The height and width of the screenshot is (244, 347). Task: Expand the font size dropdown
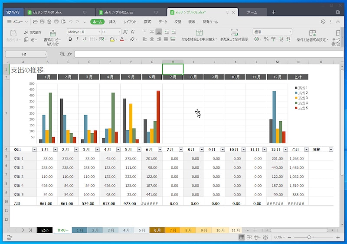click(x=119, y=32)
